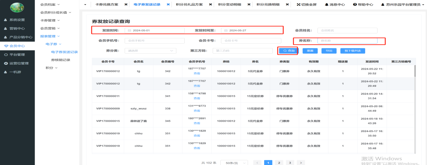The image size is (427, 165).
Task: Switch to the 积分兑换明细 tab
Action: [270, 5]
